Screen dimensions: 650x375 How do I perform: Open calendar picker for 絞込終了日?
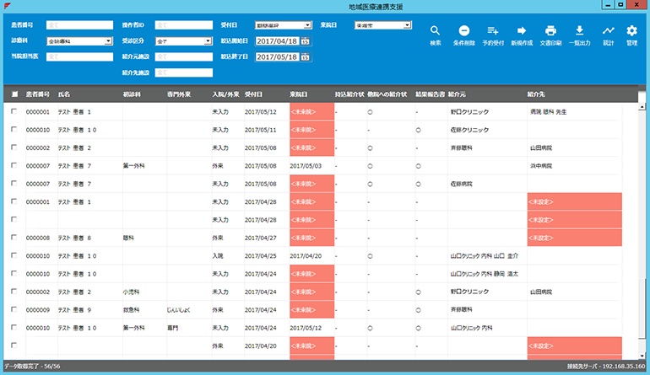(306, 56)
